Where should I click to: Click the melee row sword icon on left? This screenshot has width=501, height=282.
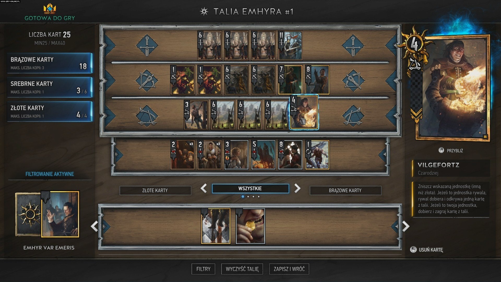click(147, 45)
